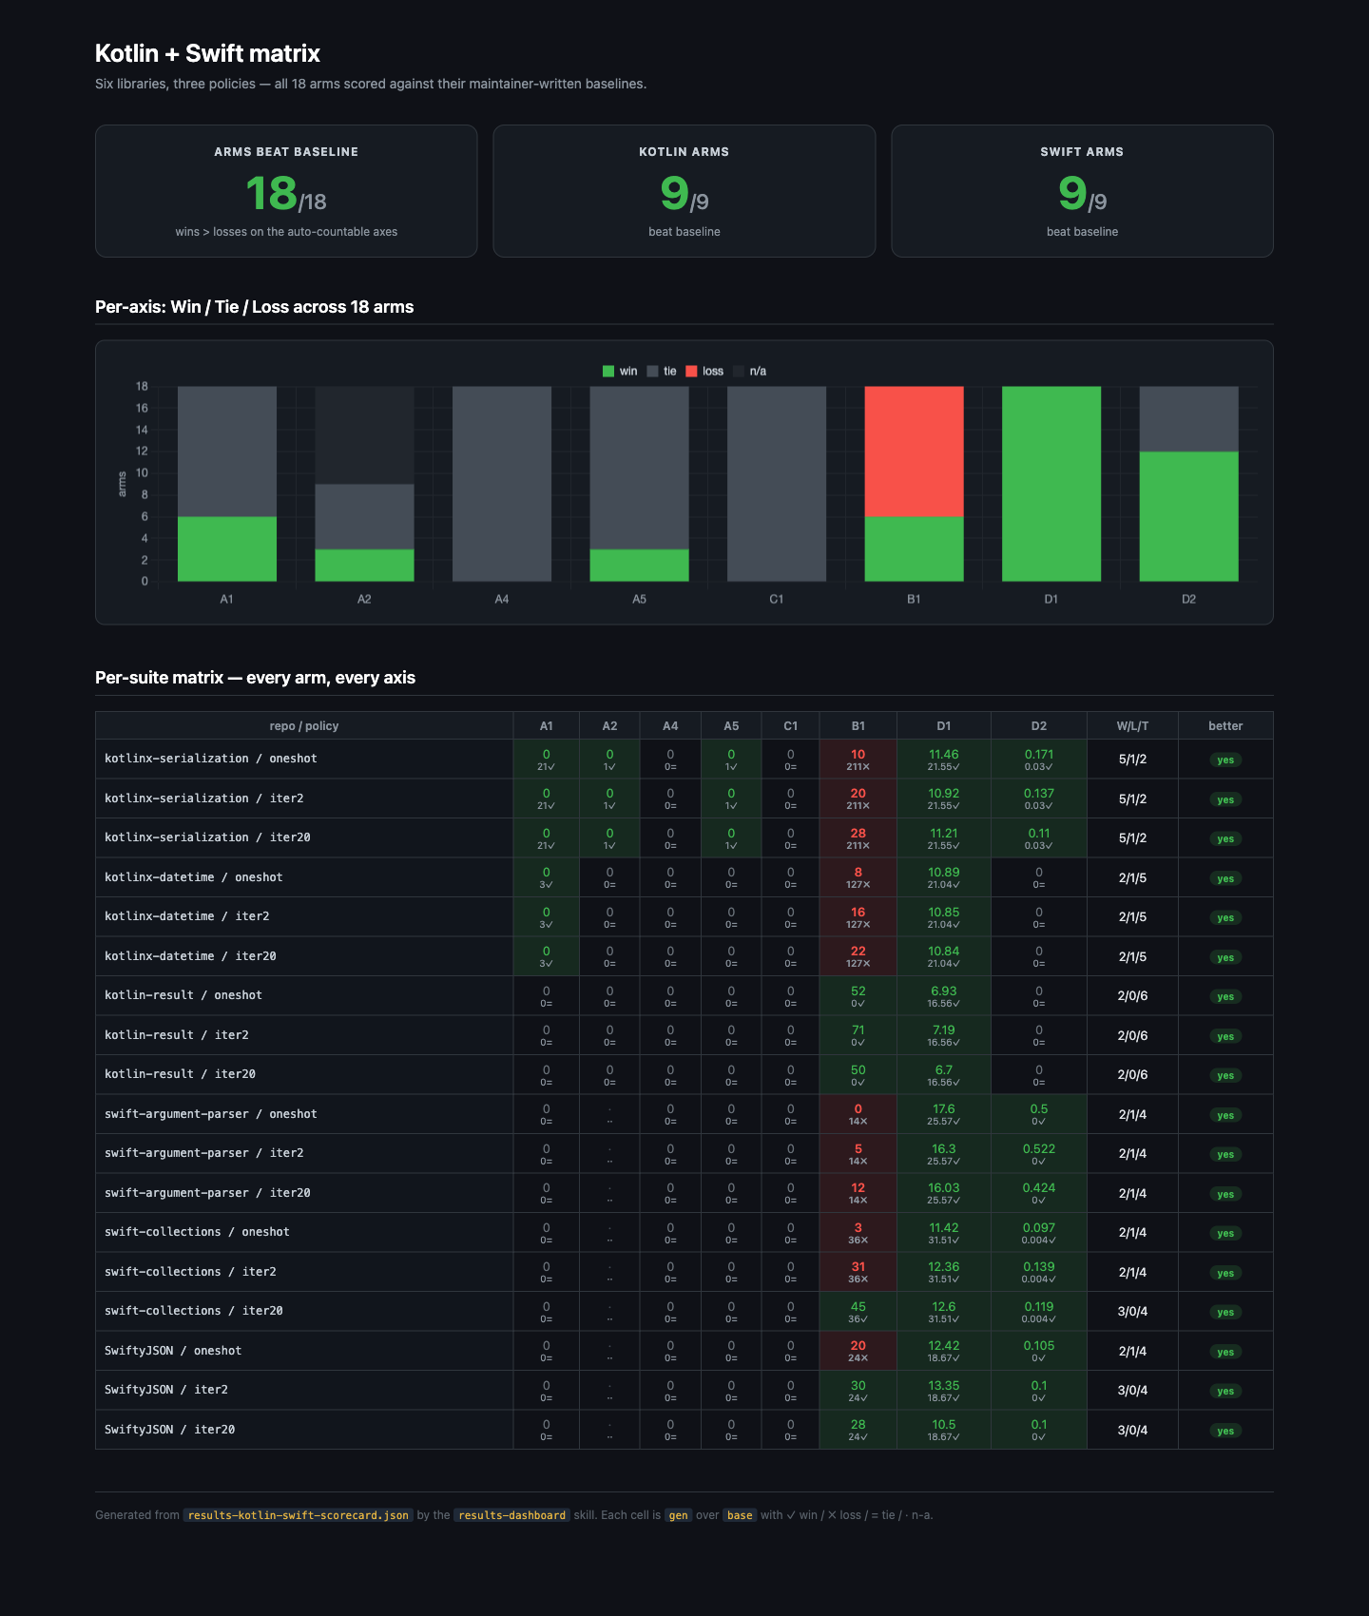The image size is (1369, 1616).
Task: Click the 0.171 value in the D2 column
Action: [x=1039, y=755]
